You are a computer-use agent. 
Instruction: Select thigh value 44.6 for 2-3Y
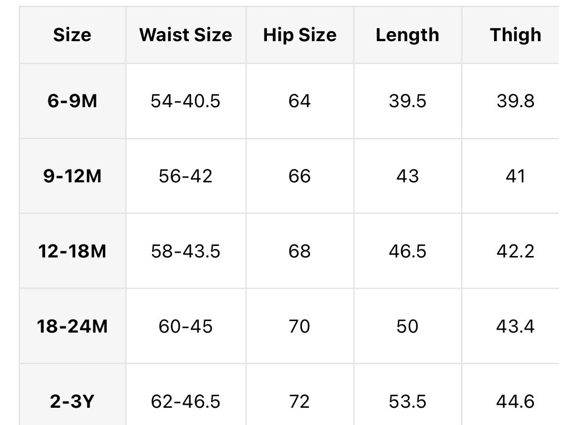(x=515, y=401)
